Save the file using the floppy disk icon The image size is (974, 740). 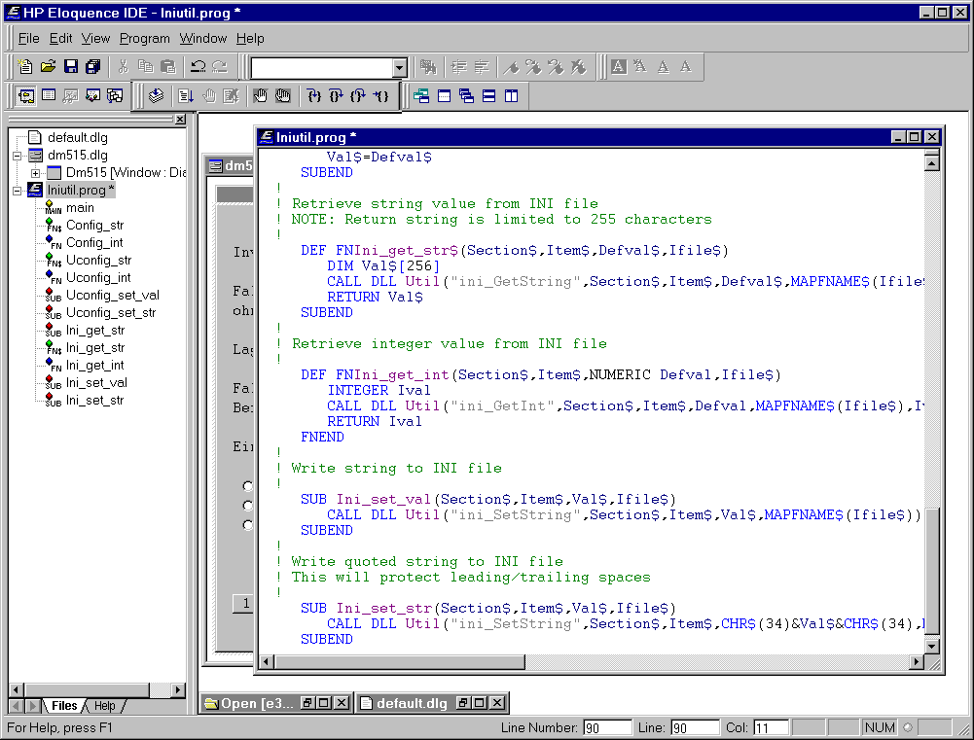click(x=71, y=66)
